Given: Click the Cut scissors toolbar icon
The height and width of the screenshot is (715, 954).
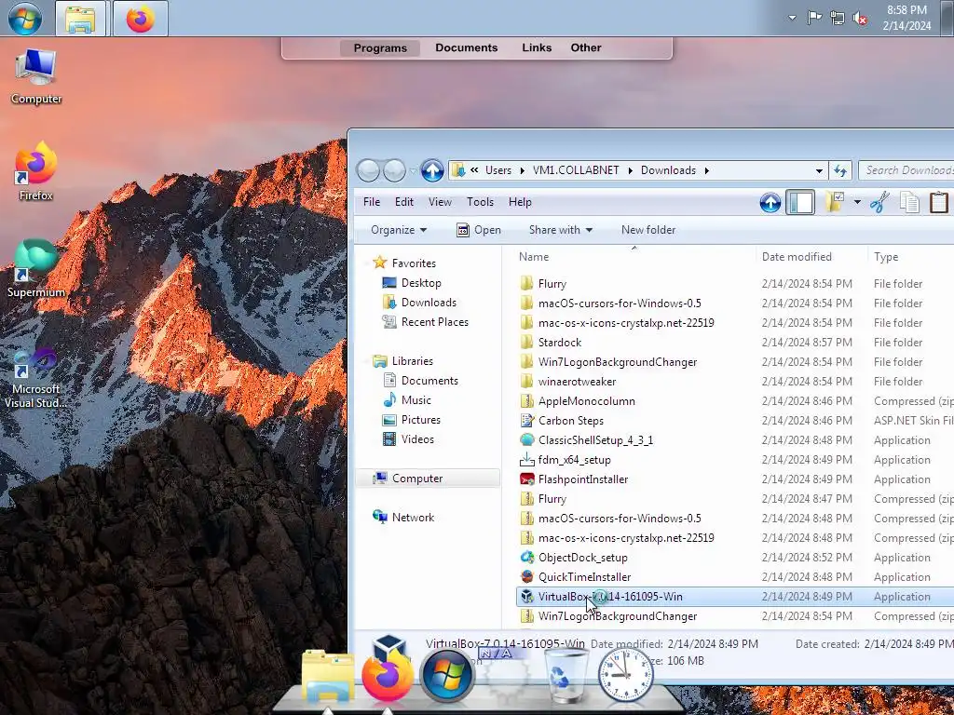Looking at the screenshot, I should [879, 202].
